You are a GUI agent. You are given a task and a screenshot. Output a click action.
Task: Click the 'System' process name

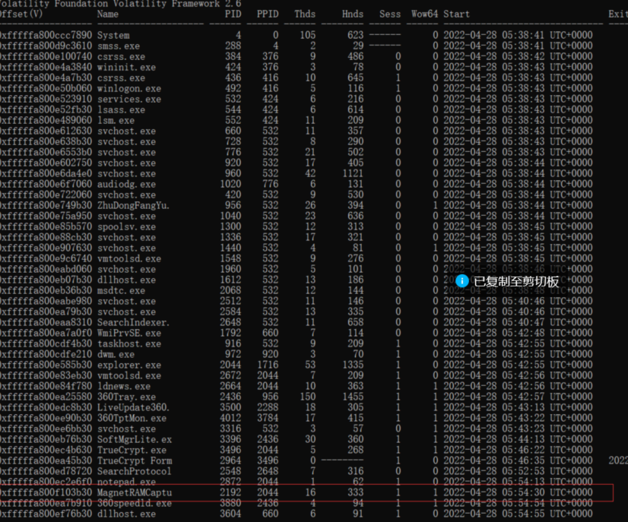(113, 35)
